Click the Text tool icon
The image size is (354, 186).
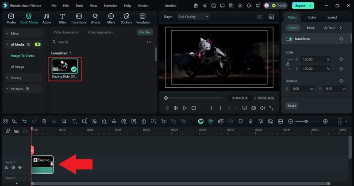pos(74,121)
